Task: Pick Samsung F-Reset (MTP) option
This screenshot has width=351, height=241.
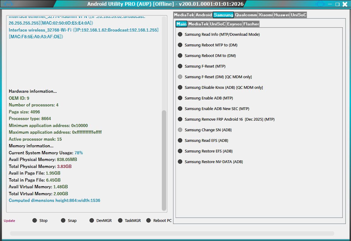Action: coord(202,66)
